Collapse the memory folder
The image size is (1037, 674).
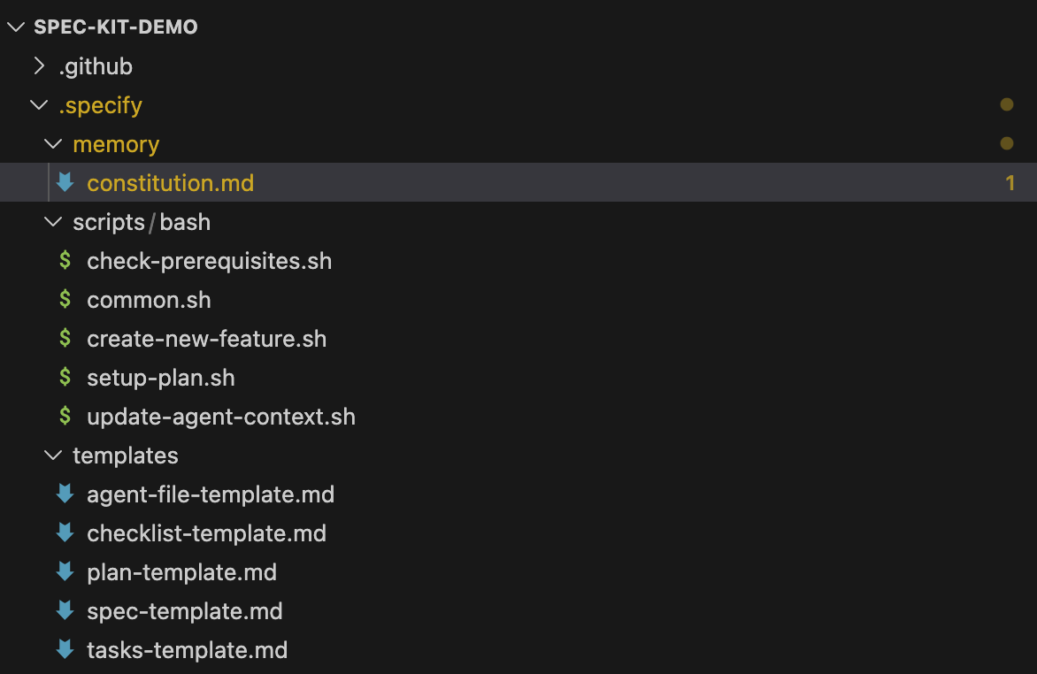coord(54,144)
